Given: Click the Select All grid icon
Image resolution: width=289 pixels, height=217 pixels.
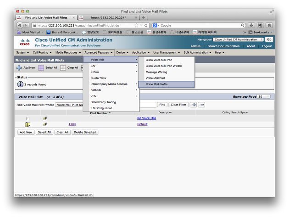Looking at the screenshot, I should [x=41, y=67].
